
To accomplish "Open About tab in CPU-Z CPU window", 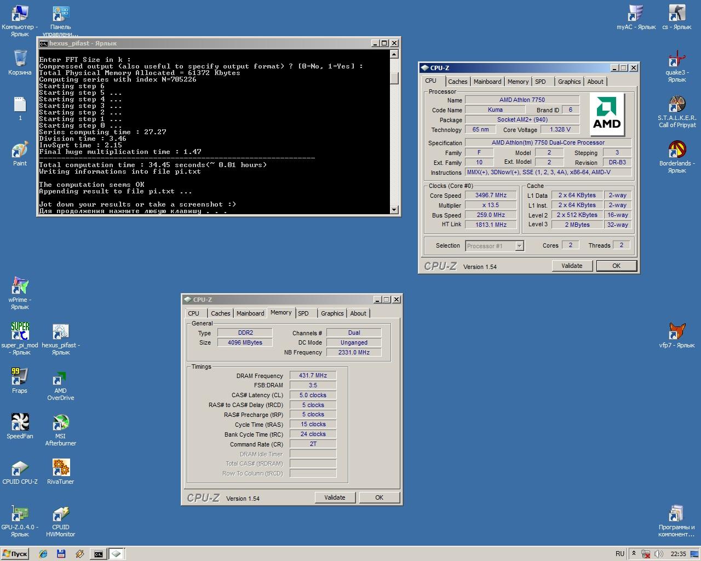I will pyautogui.click(x=595, y=82).
